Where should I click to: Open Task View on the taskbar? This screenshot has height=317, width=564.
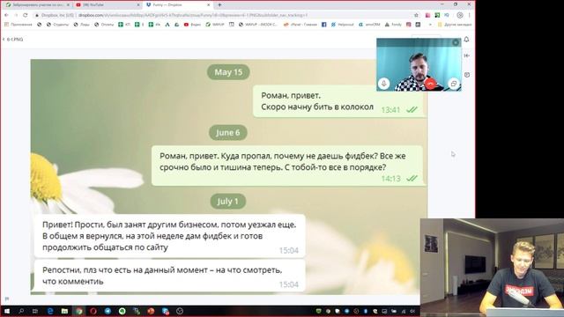[x=35, y=311]
